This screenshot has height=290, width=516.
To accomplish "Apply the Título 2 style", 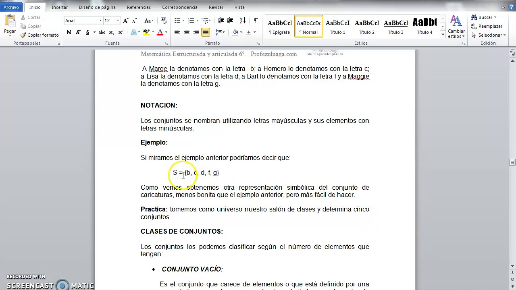I will pyautogui.click(x=366, y=27).
